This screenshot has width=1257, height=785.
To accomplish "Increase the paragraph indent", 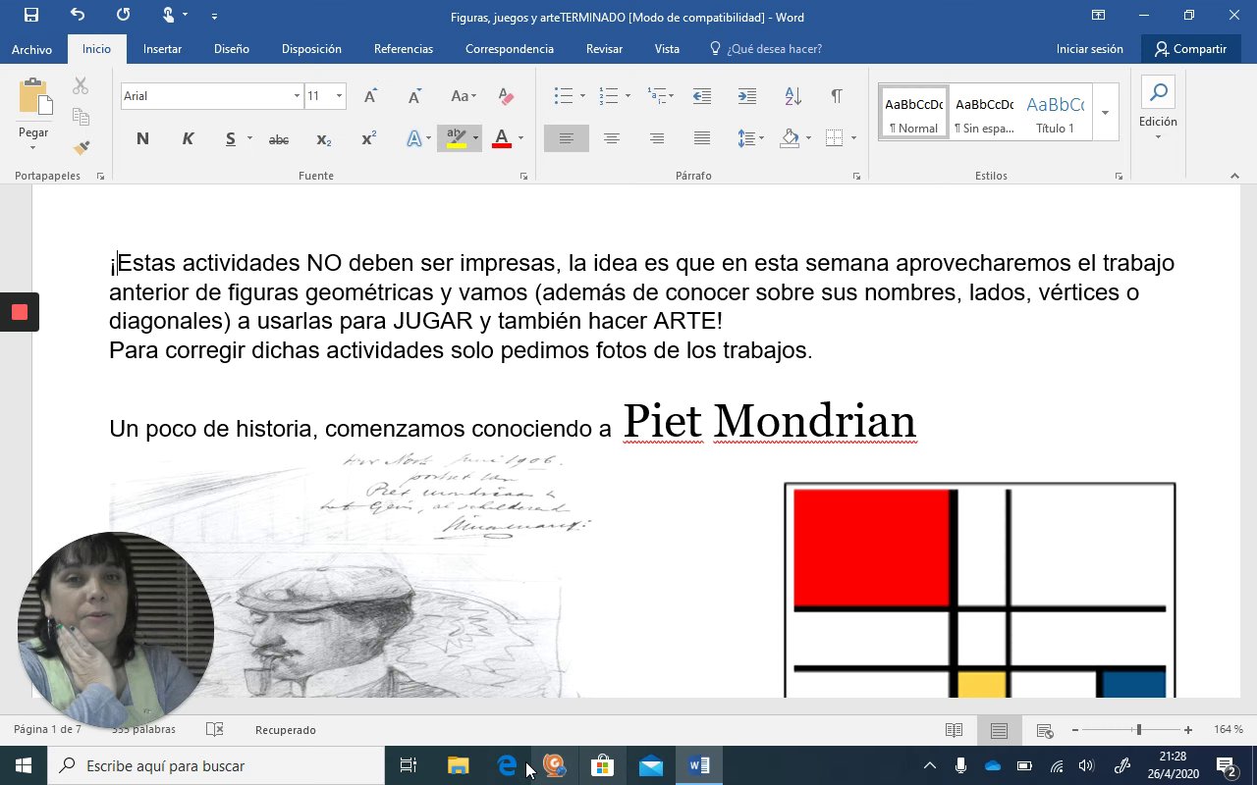I will click(x=746, y=96).
